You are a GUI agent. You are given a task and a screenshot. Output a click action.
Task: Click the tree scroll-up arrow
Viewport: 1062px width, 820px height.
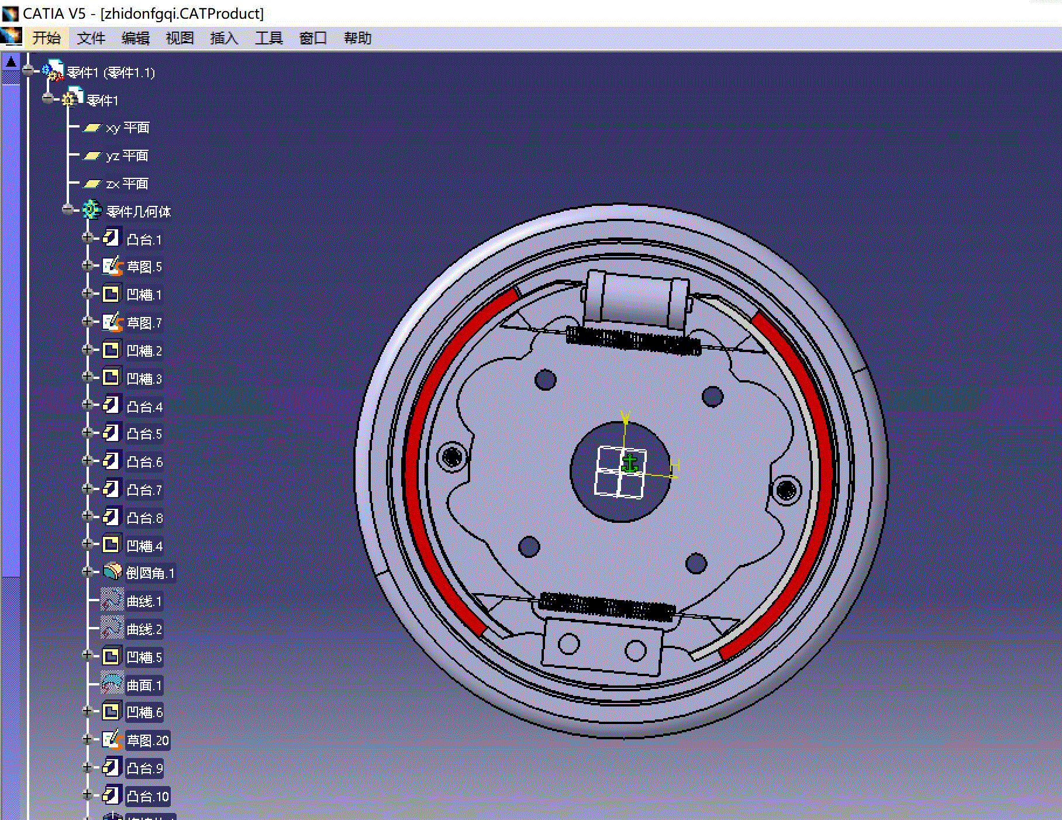click(x=11, y=61)
